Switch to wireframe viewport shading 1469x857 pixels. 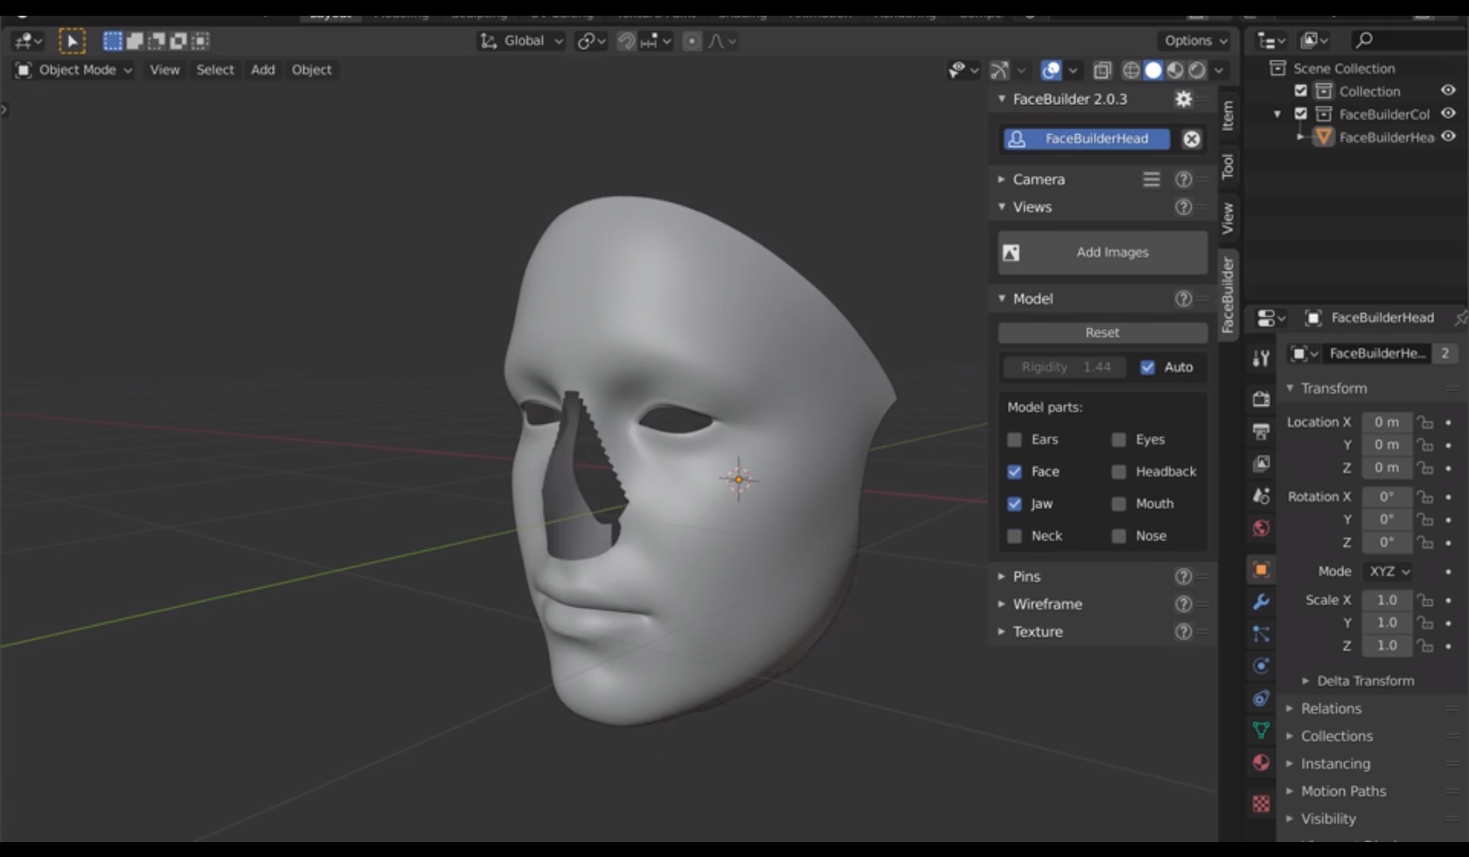(1131, 70)
